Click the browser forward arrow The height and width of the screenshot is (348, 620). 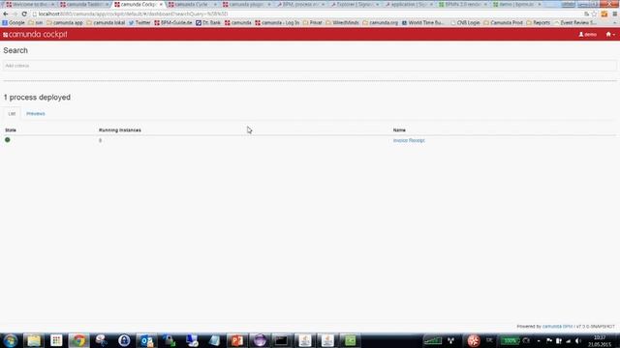point(15,14)
